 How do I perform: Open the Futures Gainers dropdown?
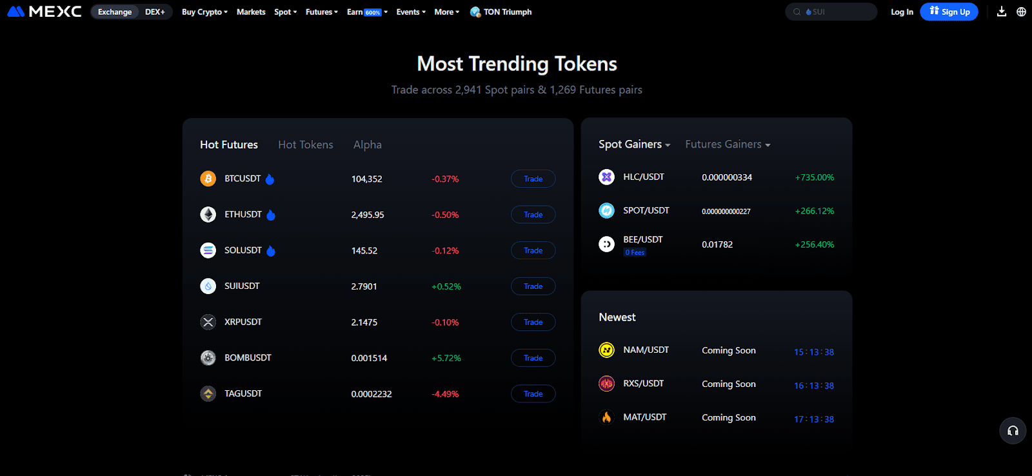[728, 144]
